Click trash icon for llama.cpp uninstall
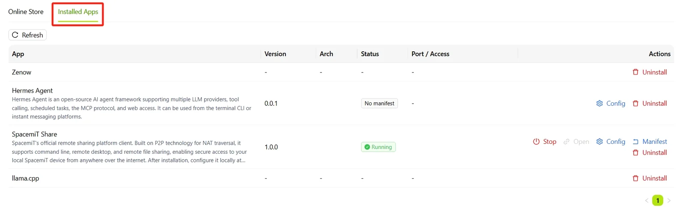This screenshot has height=215, width=686. (x=635, y=178)
